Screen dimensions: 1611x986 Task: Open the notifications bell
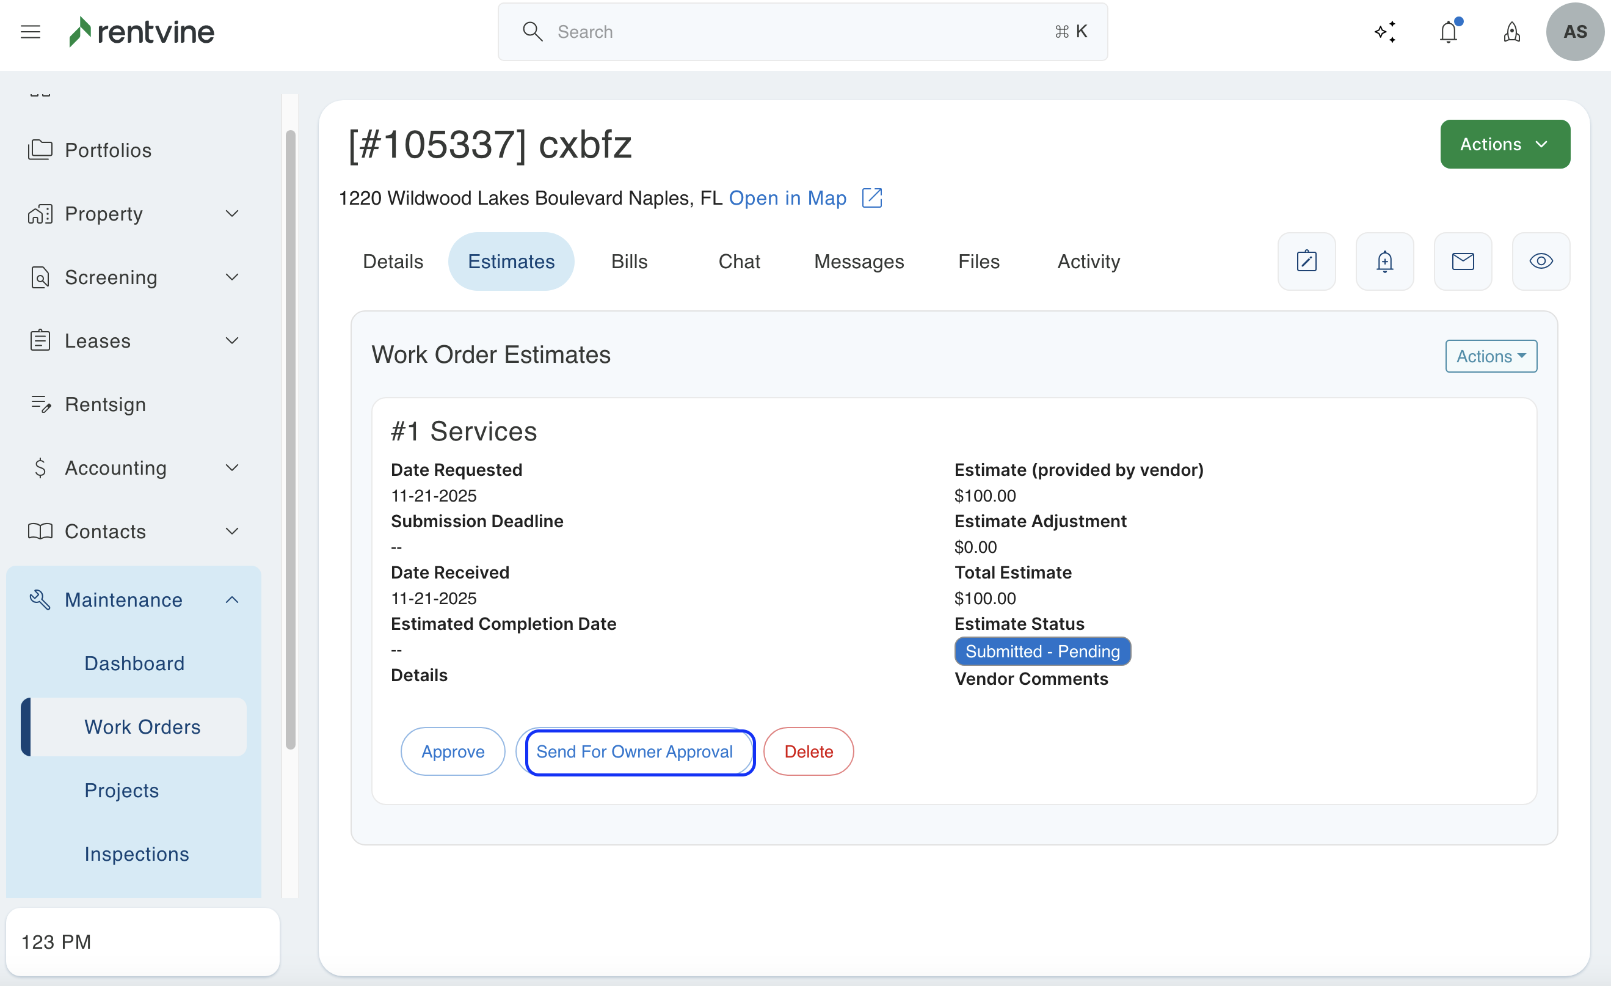(1449, 31)
